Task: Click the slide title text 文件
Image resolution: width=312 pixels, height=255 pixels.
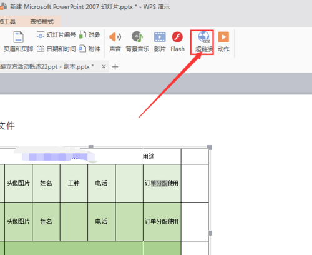Action: pyautogui.click(x=7, y=126)
